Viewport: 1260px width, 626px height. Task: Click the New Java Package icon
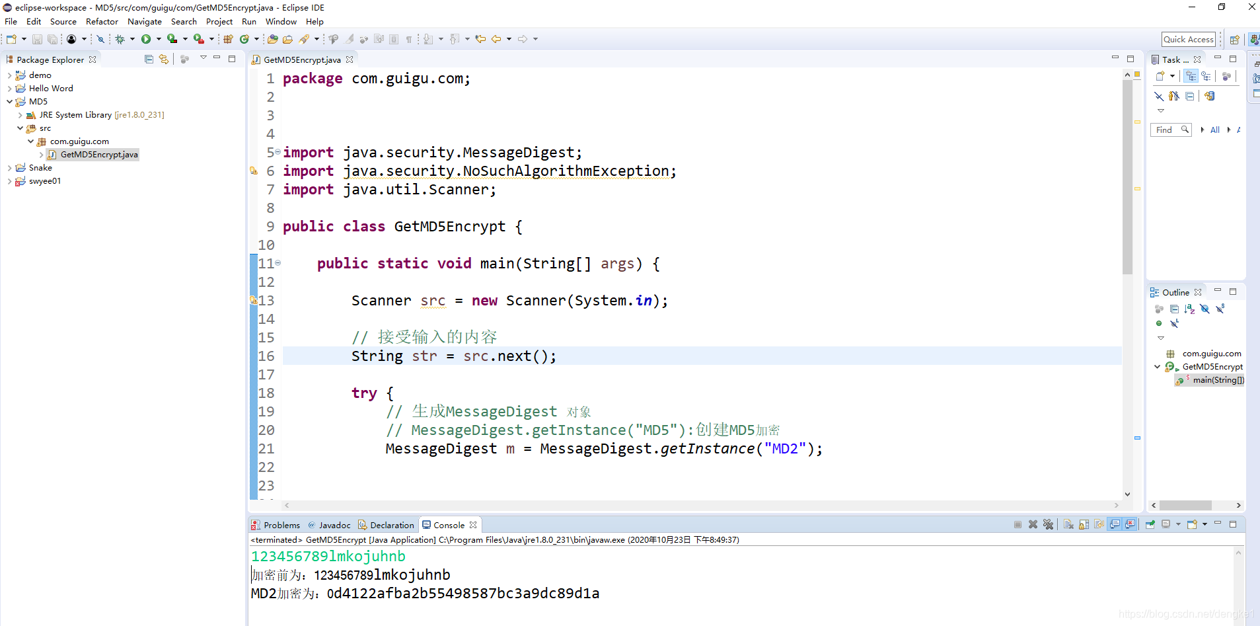[228, 39]
